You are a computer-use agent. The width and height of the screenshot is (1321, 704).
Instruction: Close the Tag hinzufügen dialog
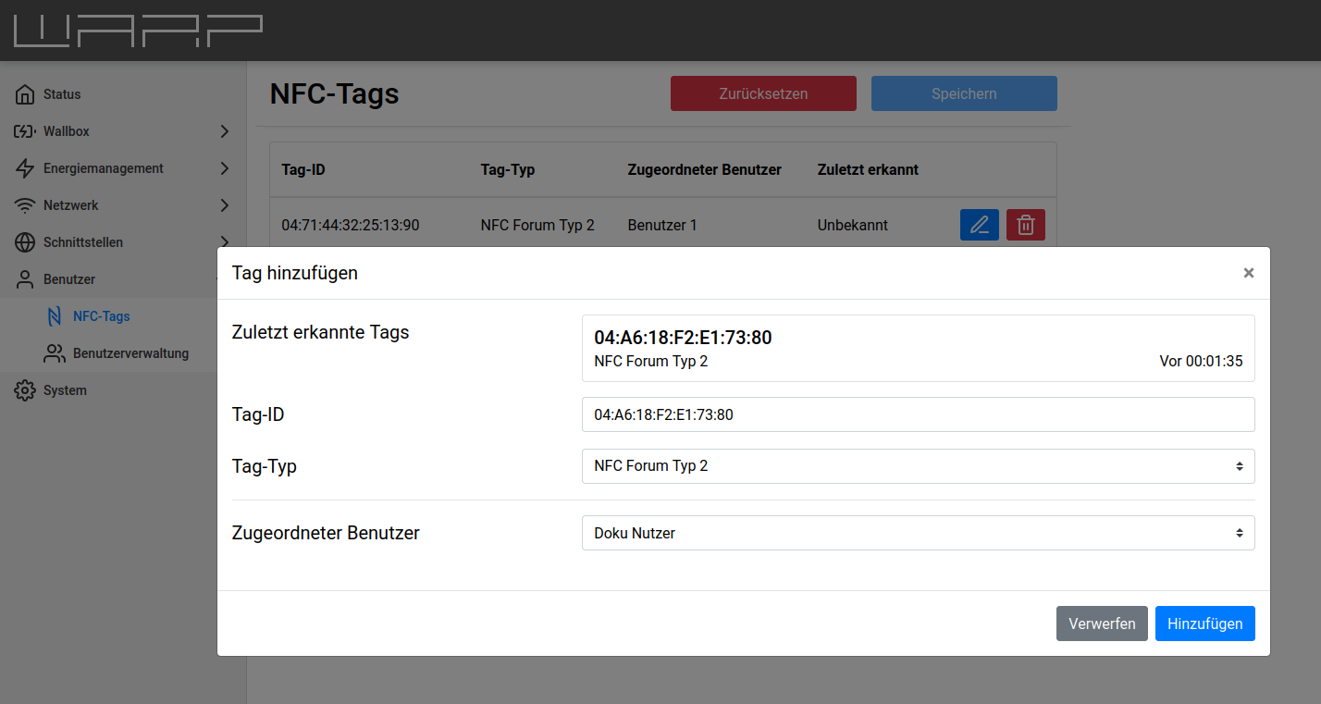click(1248, 273)
